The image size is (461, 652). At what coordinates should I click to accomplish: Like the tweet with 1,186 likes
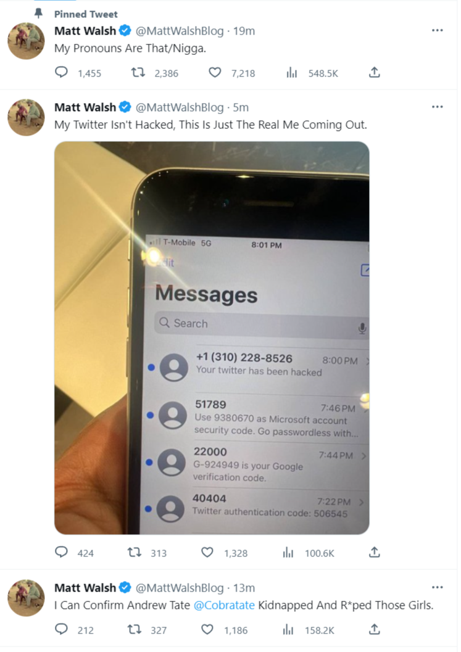[207, 629]
